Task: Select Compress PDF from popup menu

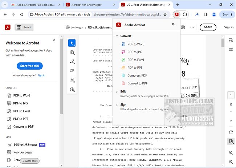Action: 137,76
